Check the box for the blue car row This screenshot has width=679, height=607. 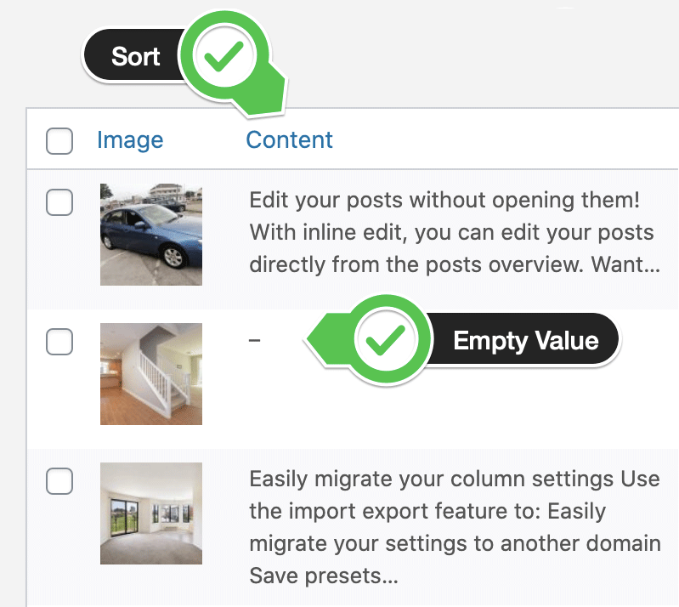[59, 202]
